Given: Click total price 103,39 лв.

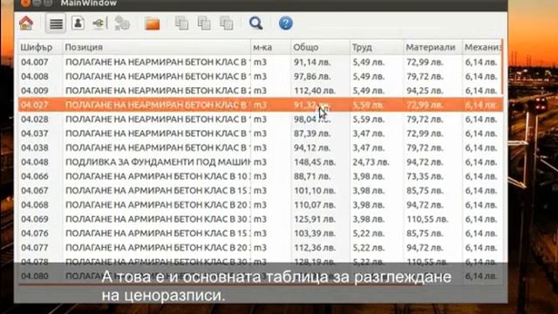Looking at the screenshot, I should (x=315, y=233).
